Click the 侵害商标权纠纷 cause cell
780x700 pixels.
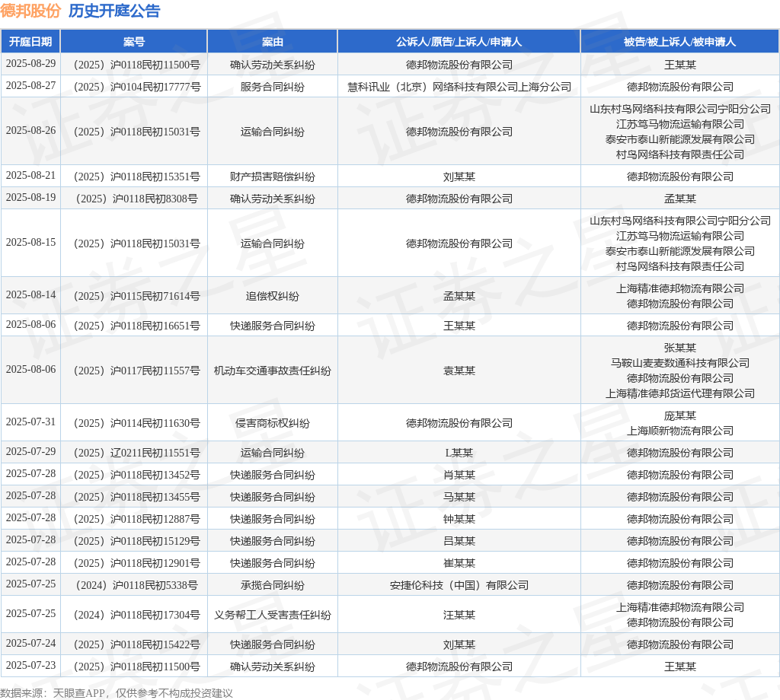[272, 423]
